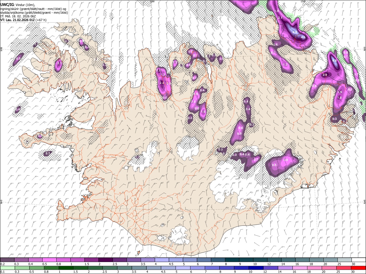The width and height of the screenshot is (366, 274).
Task: Select the upper legend swatch between 12 and 14
Action: point(274,260)
